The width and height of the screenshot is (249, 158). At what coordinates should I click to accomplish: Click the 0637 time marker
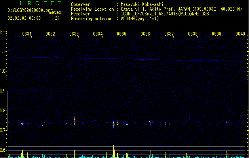169,34
